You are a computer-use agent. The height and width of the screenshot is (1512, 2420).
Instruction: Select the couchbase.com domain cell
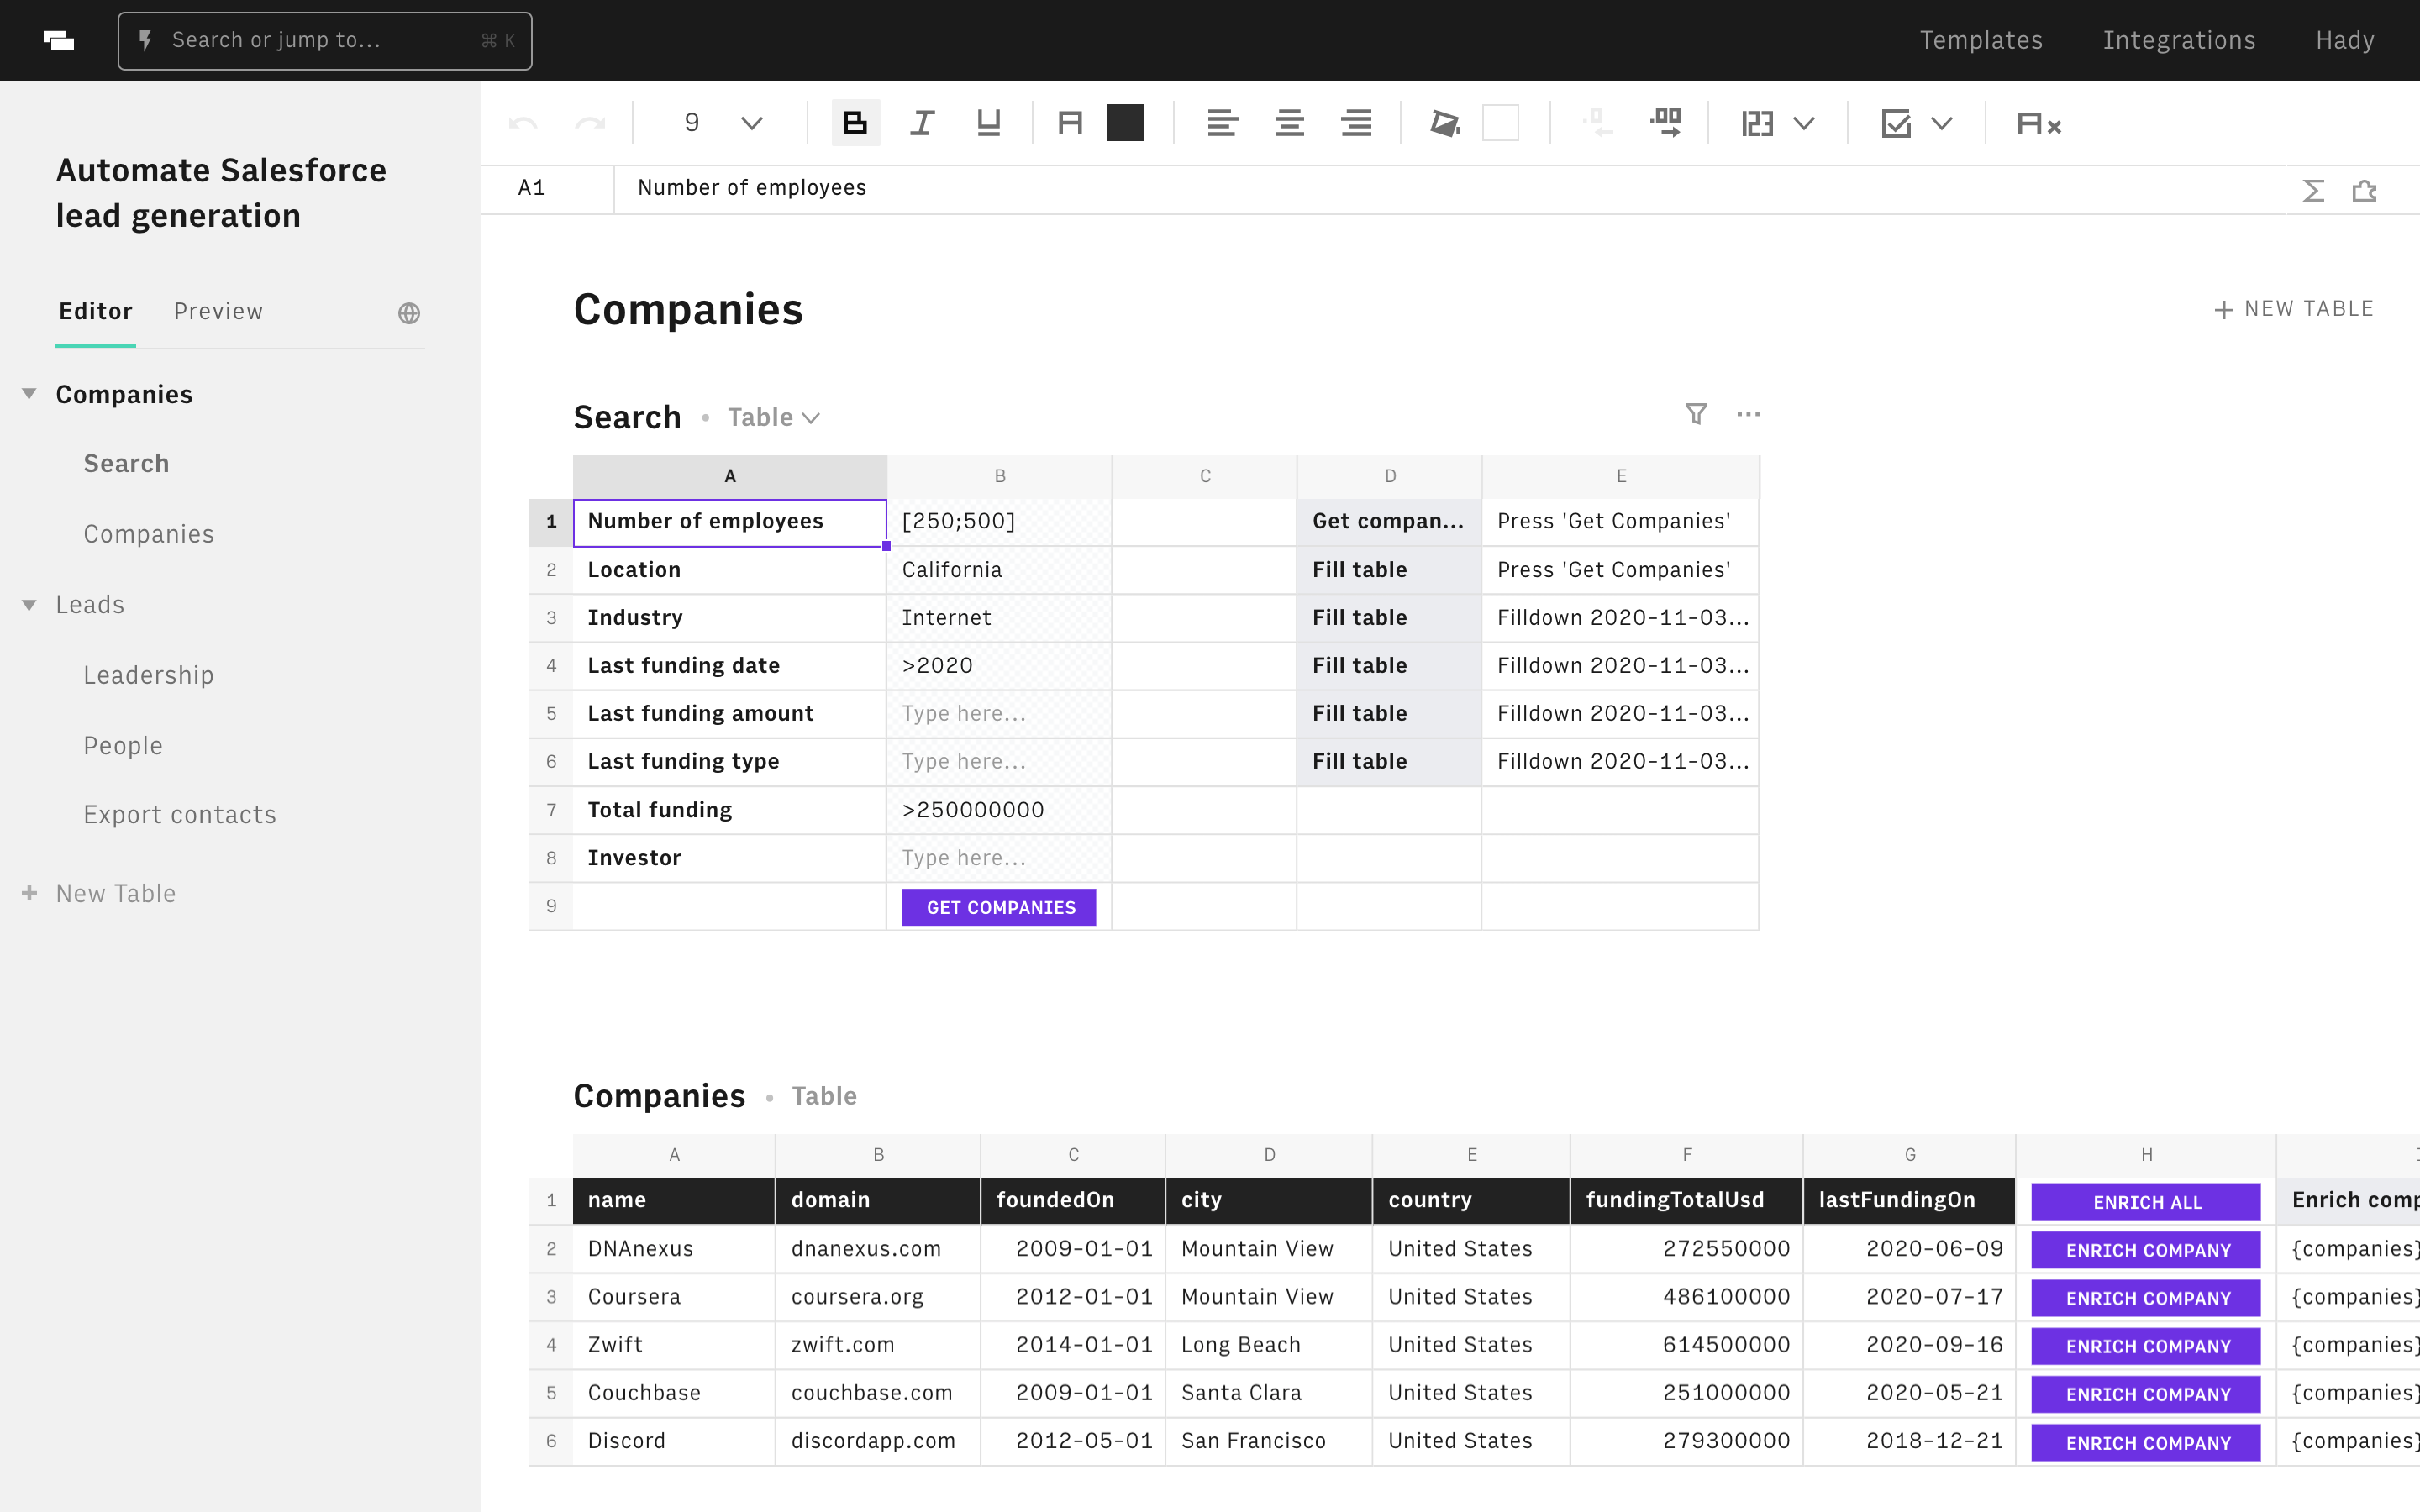point(878,1393)
